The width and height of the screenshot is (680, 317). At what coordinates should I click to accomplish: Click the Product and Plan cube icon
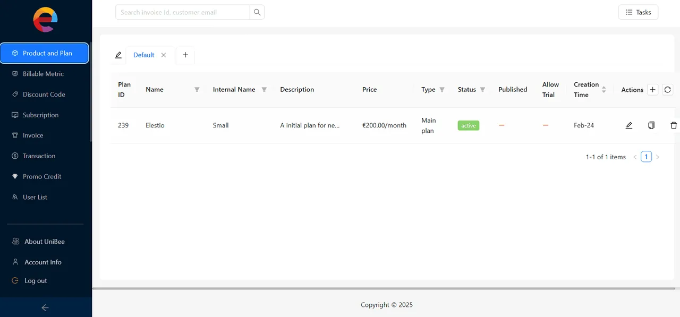15,53
